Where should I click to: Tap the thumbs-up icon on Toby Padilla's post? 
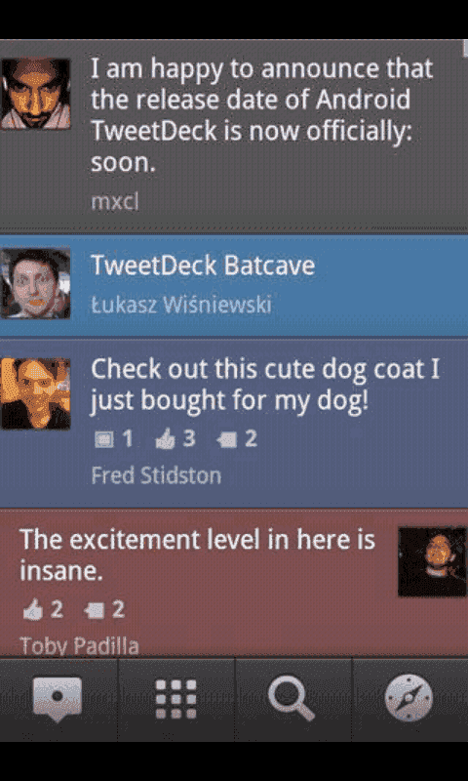[33, 611]
